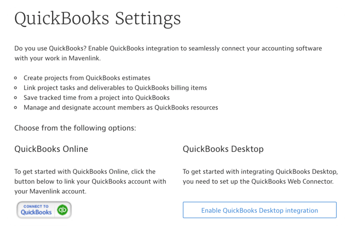This screenshot has width=352, height=233.
Task: Click bullet marker beside 'Save tracked time' item
Action: pyautogui.click(x=17, y=98)
